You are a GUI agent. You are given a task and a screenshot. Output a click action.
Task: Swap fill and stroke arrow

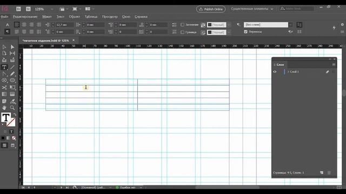click(15, 114)
